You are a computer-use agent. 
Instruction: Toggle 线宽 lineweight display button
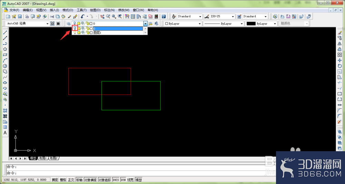point(130,180)
